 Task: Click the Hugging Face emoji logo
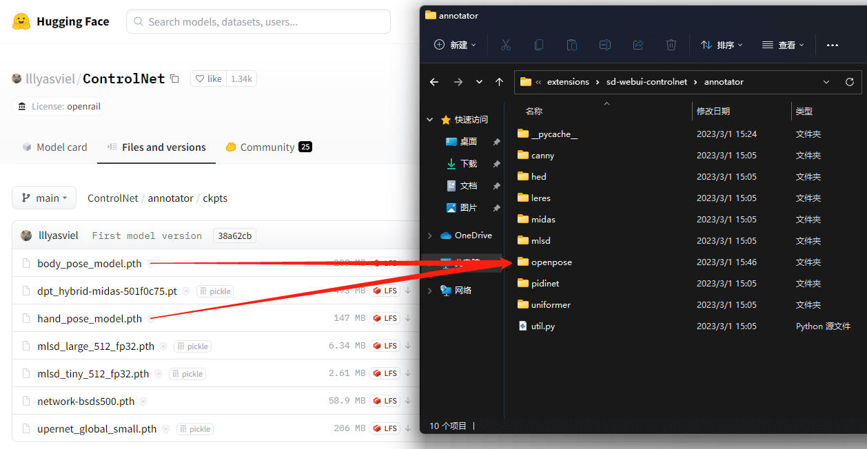(21, 21)
